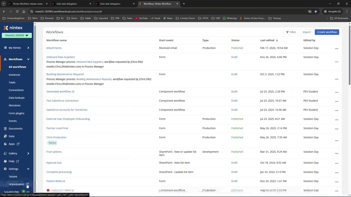Screen dimensions: 351x197
Task: Open the Attachments workflow link
Action: click(x=54, y=48)
